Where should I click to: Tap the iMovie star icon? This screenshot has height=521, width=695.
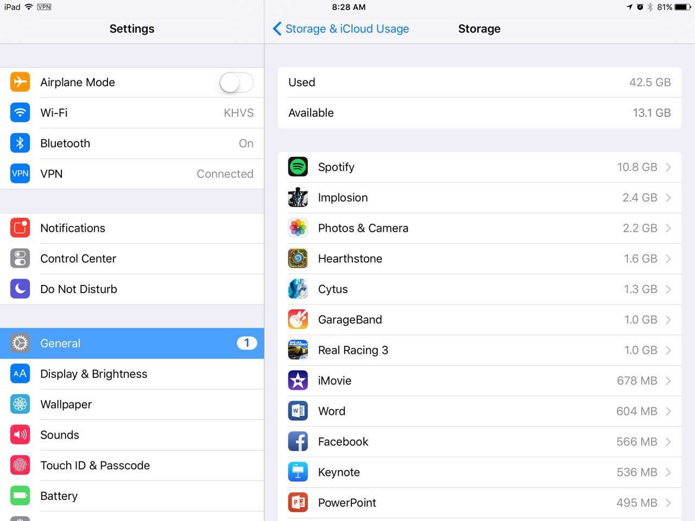[x=298, y=380]
